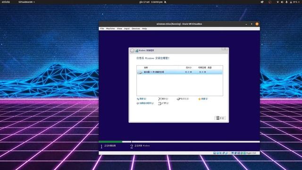Click the New partition link with star icon
The image size is (302, 170).
(x=203, y=99)
